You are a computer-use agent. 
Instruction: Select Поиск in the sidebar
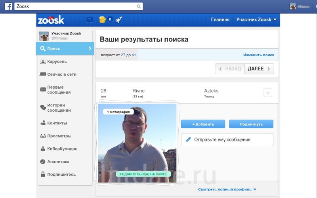coord(65,48)
